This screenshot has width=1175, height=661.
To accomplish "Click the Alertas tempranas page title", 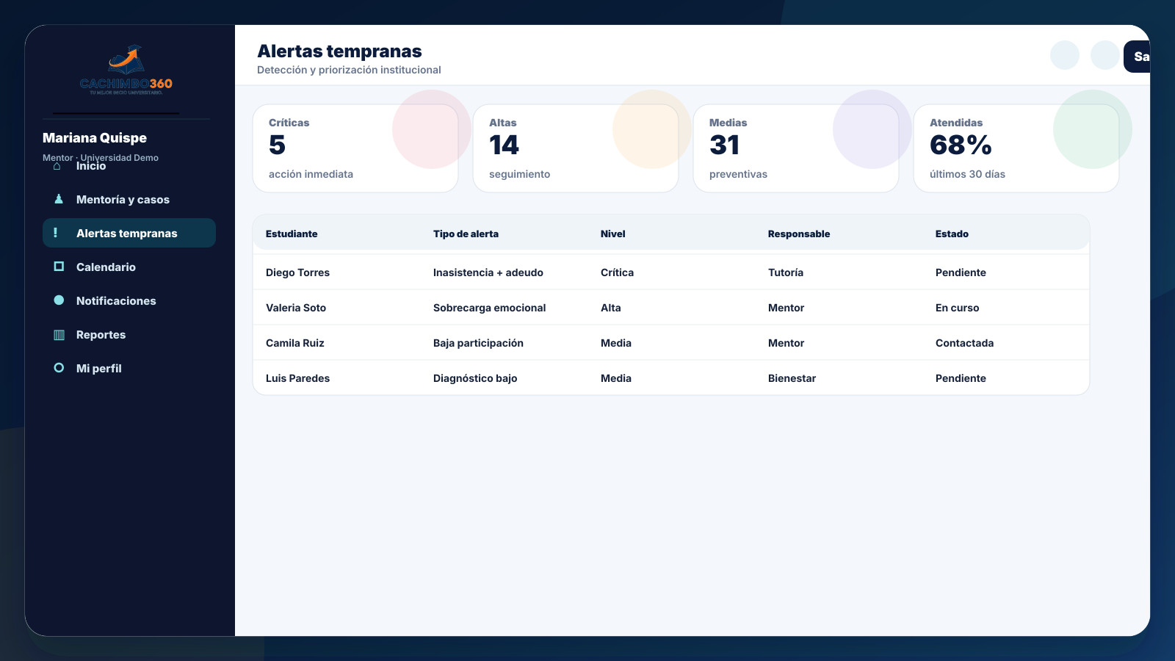I will (339, 51).
